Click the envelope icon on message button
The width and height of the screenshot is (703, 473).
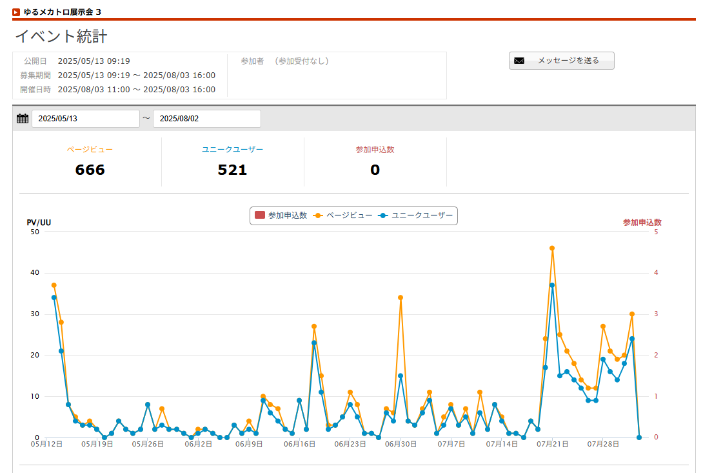click(x=519, y=61)
